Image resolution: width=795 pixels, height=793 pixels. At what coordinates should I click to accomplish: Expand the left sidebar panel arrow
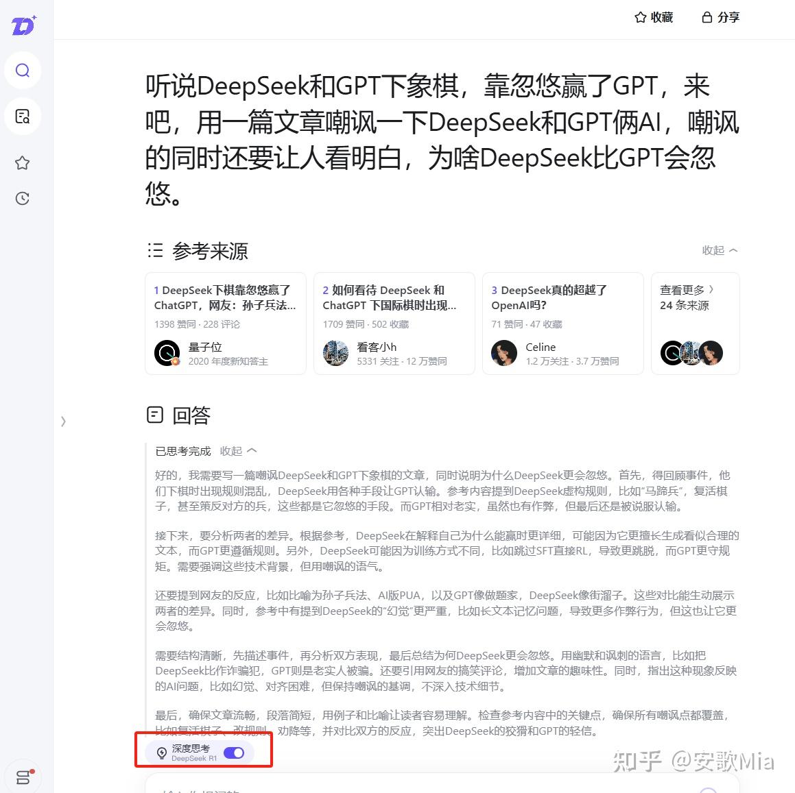pyautogui.click(x=63, y=421)
